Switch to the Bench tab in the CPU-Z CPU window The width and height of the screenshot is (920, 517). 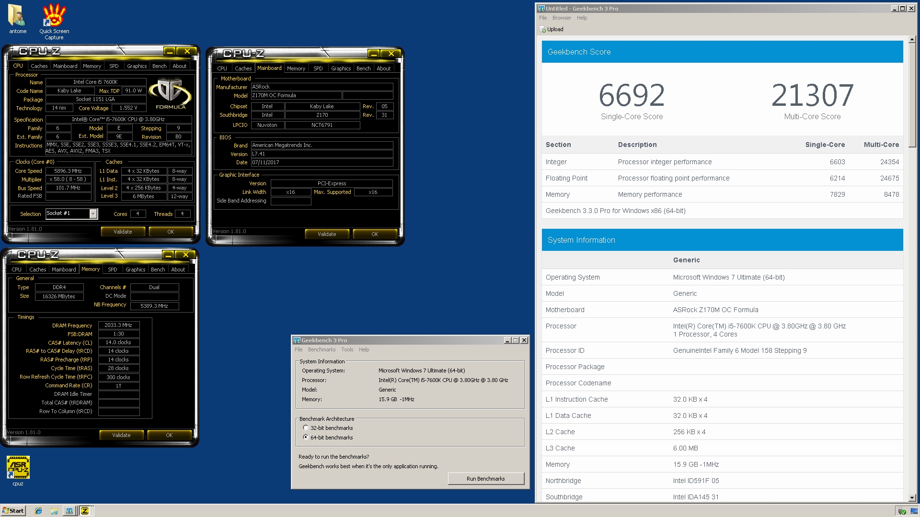point(160,66)
